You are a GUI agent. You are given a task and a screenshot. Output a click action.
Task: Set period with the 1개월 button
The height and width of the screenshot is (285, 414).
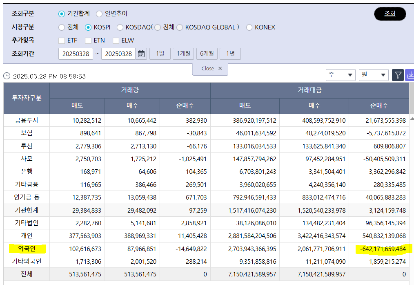click(x=183, y=54)
